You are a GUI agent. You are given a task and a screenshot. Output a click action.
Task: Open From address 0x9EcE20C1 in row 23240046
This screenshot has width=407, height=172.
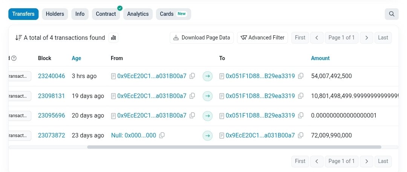152,76
